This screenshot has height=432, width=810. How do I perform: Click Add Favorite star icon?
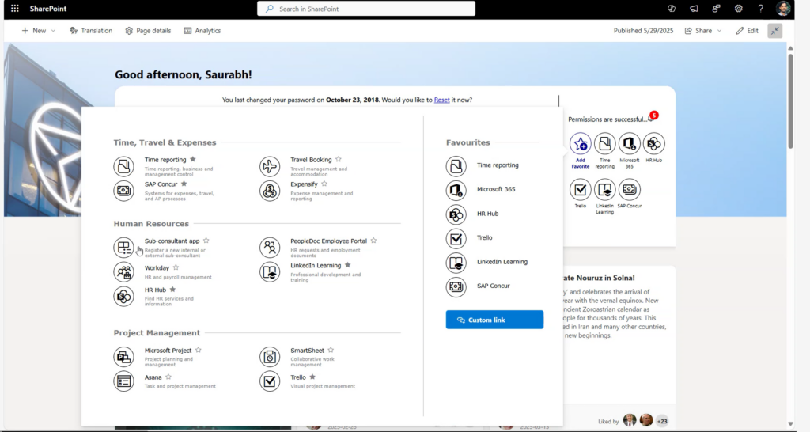point(580,144)
